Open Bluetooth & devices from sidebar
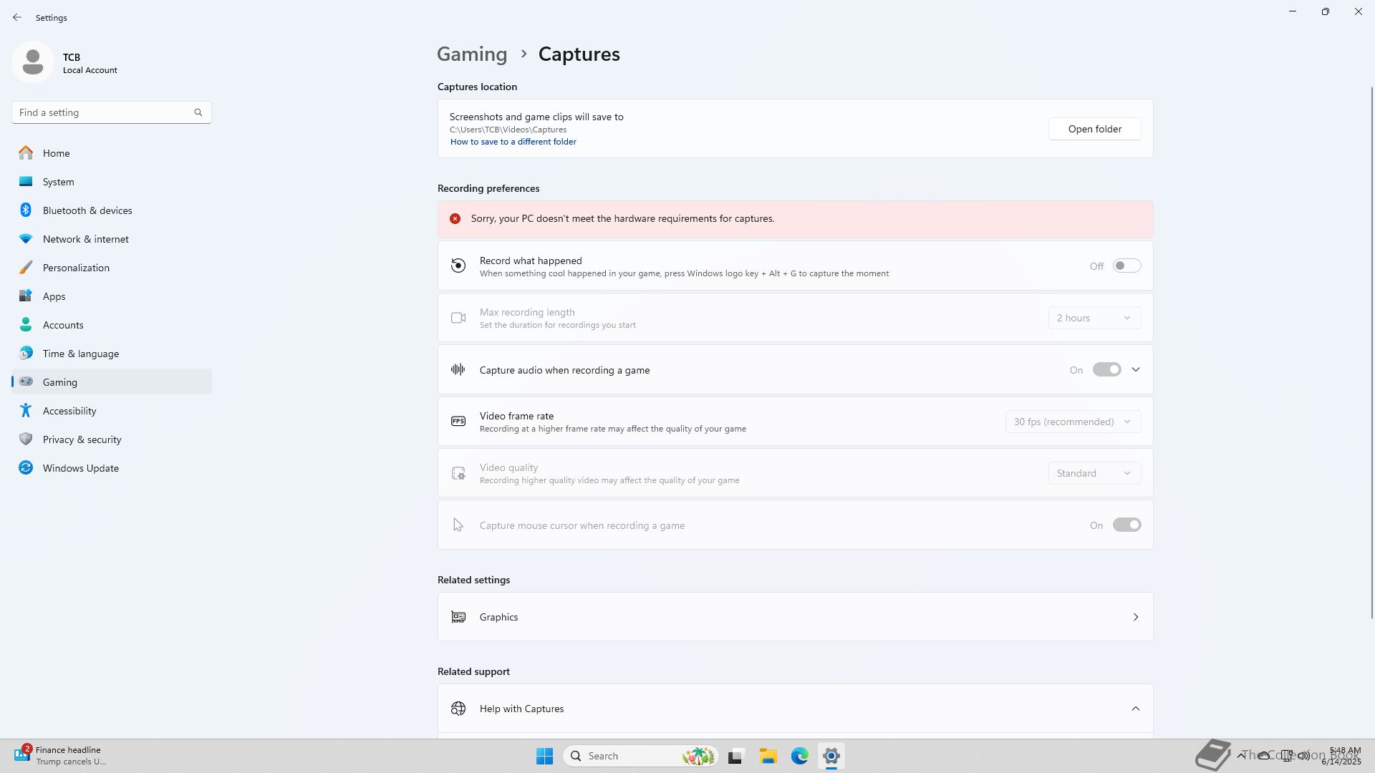 pyautogui.click(x=87, y=210)
